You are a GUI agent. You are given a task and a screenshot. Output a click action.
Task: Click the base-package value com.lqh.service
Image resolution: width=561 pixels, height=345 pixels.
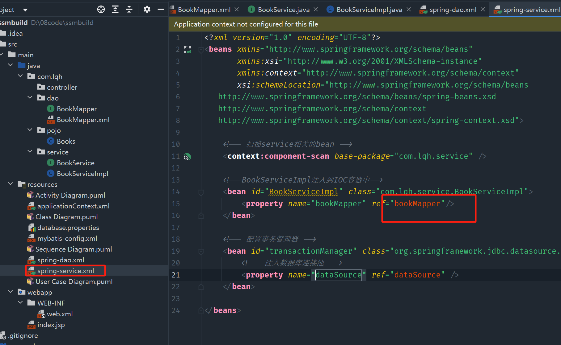(433, 156)
